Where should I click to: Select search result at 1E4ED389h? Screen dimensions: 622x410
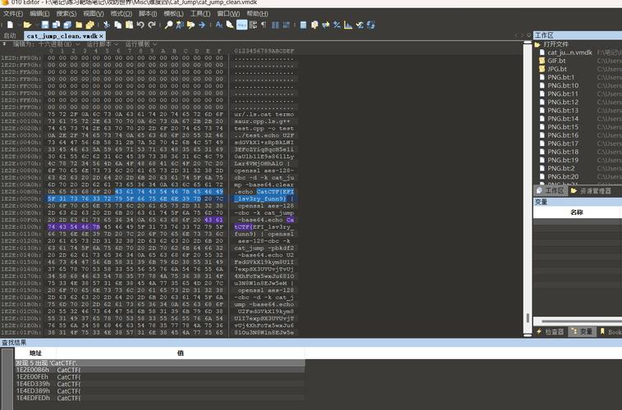coord(160,391)
